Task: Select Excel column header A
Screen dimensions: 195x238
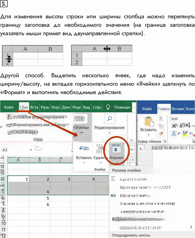Action: coord(18,160)
